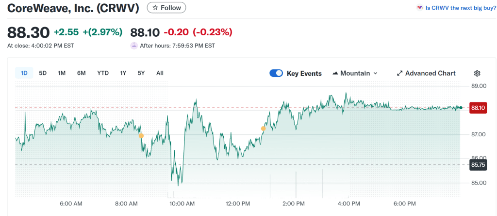Toggle the Key Events switch
Image resolution: width=497 pixels, height=216 pixels.
pos(276,73)
